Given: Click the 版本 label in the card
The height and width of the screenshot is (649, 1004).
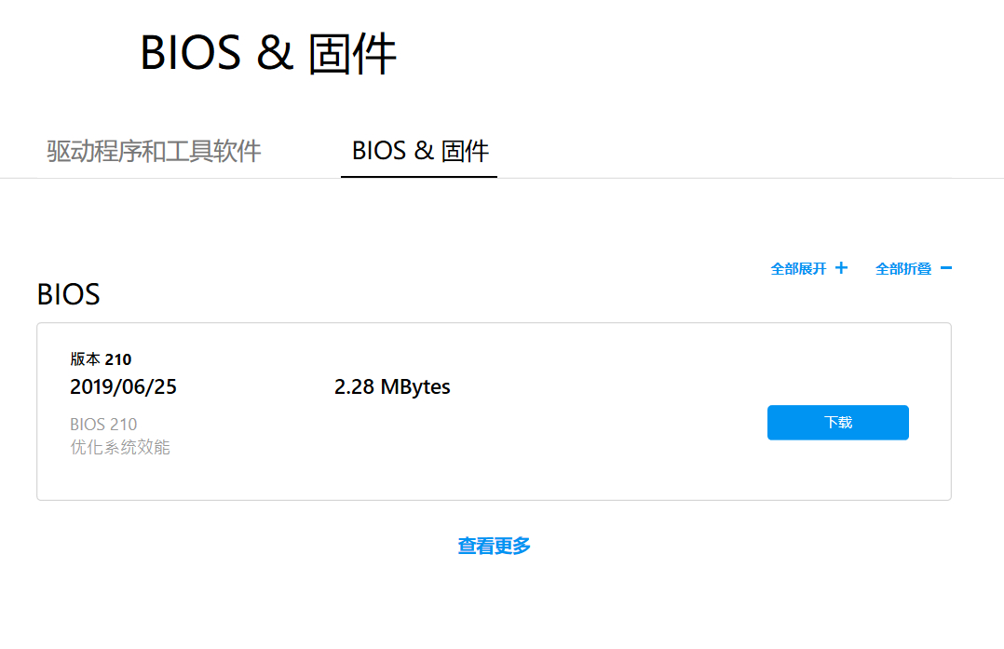Looking at the screenshot, I should 85,359.
